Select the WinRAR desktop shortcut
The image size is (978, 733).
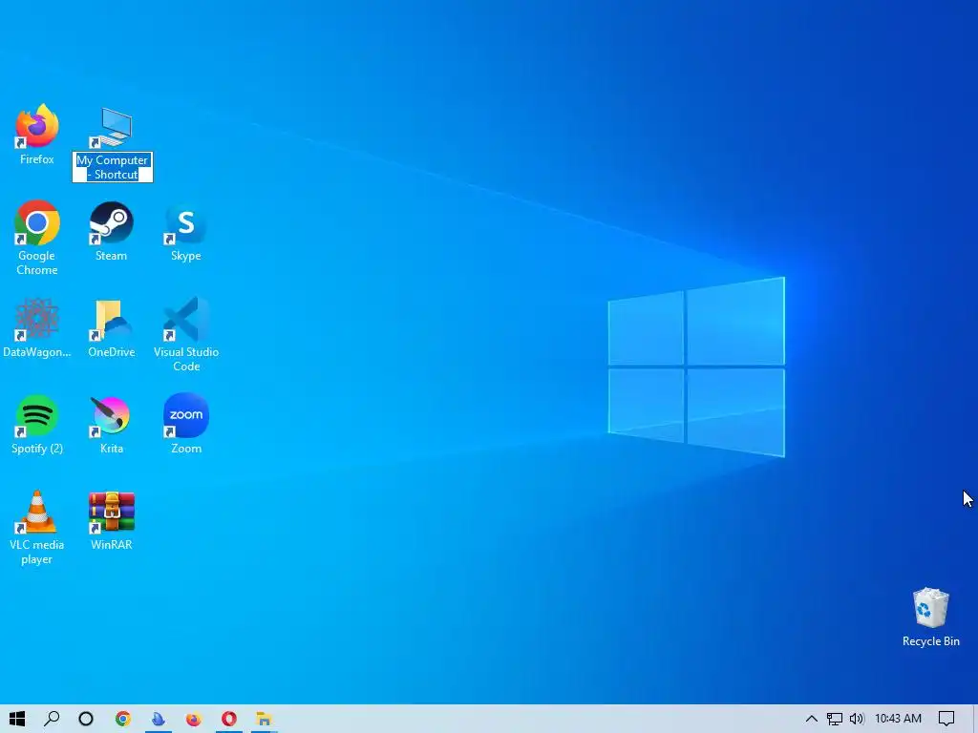[112, 513]
